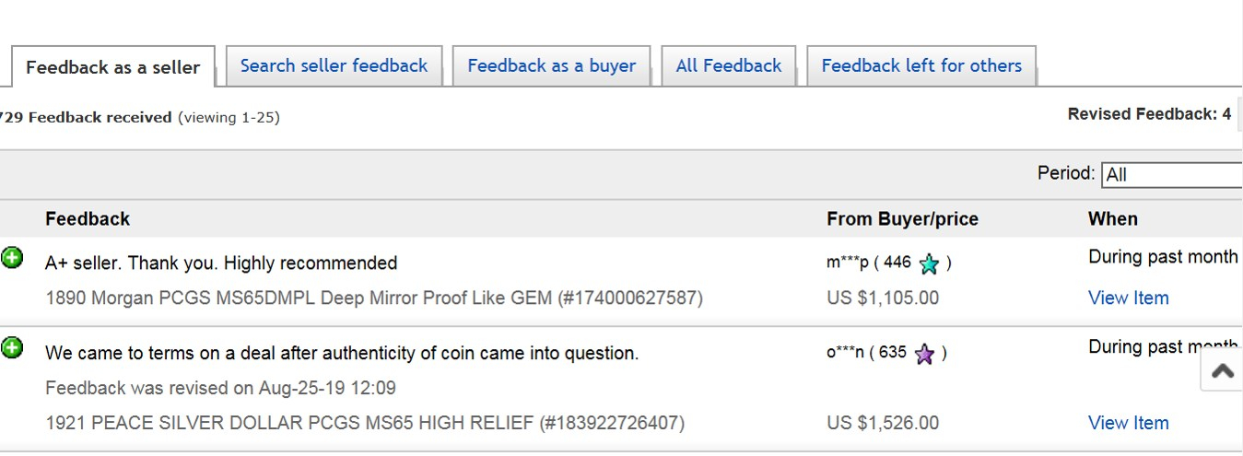The image size is (1243, 456).
Task: Click the purple star beside o***n's score
Action: click(x=924, y=354)
